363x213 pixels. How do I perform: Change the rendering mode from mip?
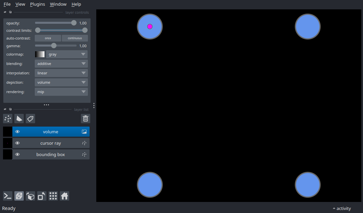click(61, 92)
